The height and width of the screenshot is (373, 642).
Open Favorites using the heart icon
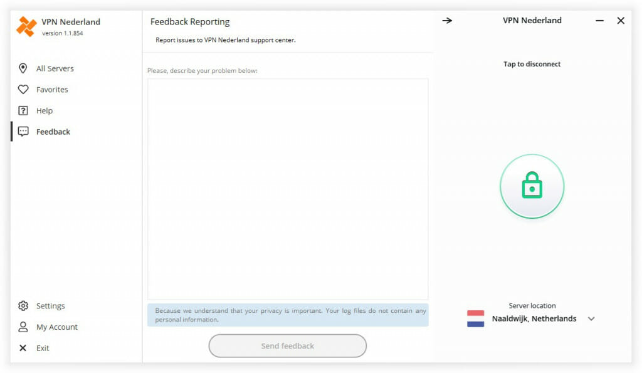click(23, 90)
